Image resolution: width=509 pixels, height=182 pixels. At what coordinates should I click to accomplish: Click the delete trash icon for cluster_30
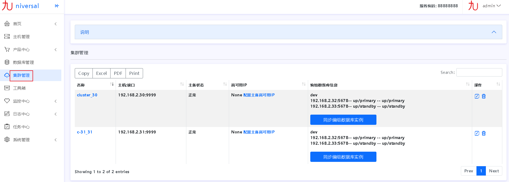point(484,96)
